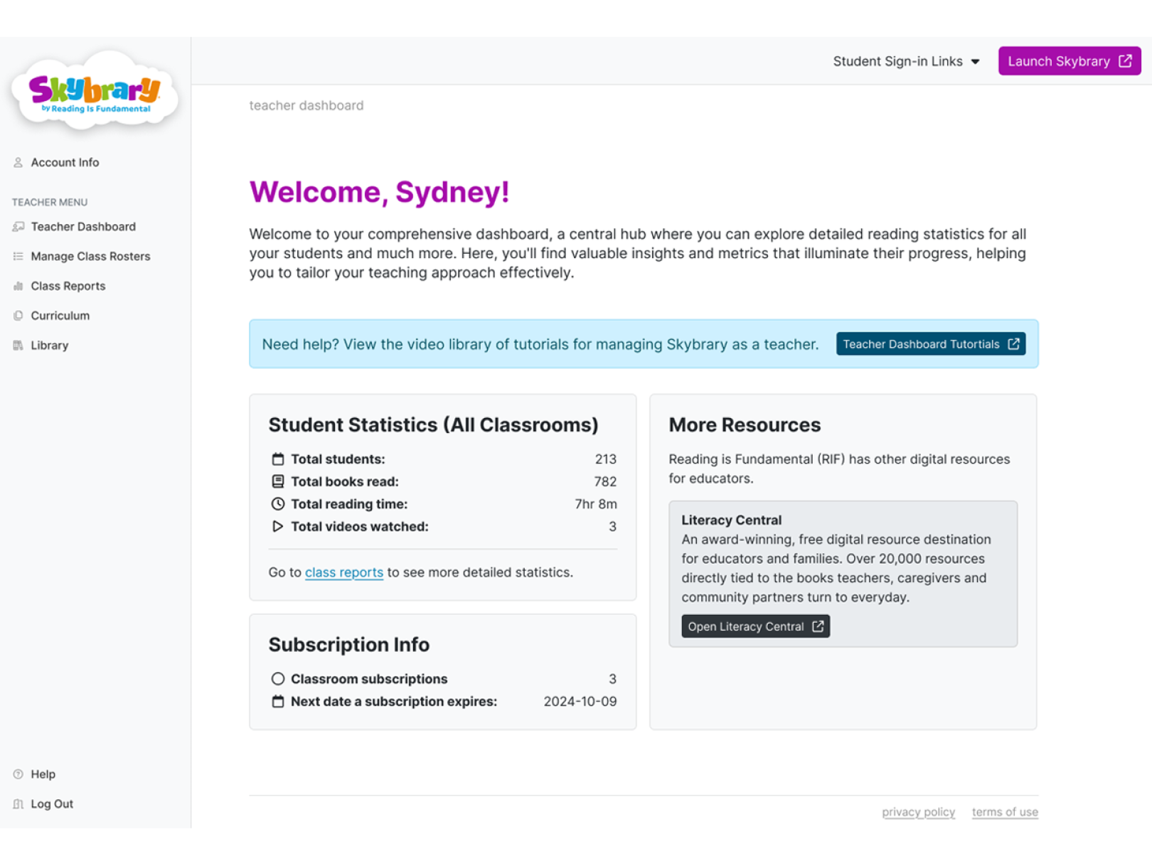Image resolution: width=1152 pixels, height=866 pixels.
Task: Click the Log Out icon in sidebar
Action: click(18, 803)
